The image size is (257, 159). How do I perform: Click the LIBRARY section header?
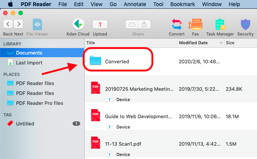[12, 44]
